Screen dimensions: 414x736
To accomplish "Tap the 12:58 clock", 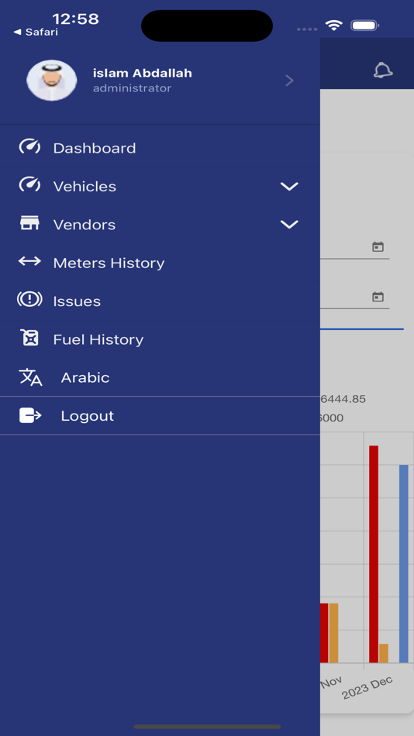I will point(76,19).
